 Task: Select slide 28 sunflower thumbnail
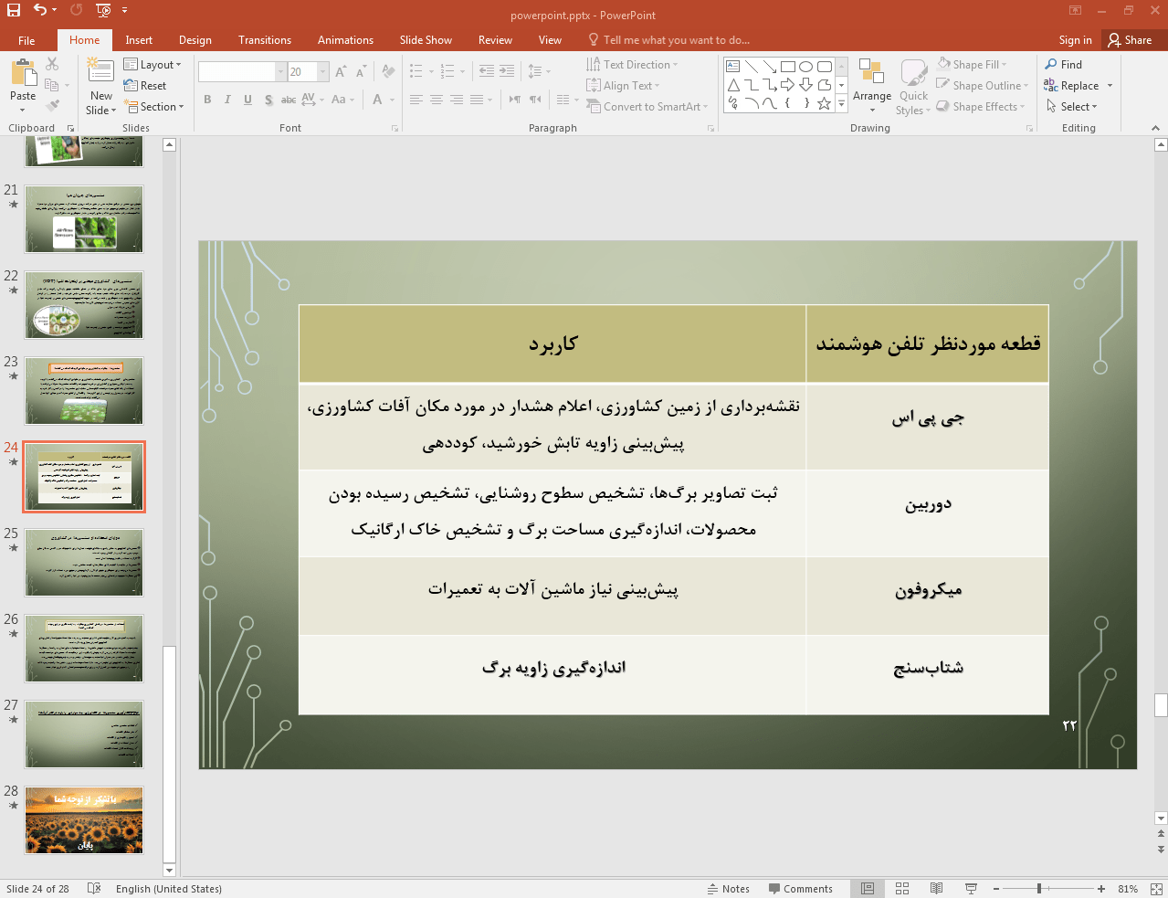(x=84, y=820)
